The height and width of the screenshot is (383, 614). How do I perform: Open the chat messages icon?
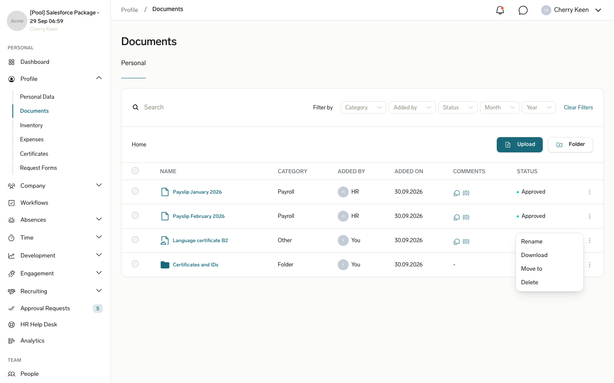(523, 10)
